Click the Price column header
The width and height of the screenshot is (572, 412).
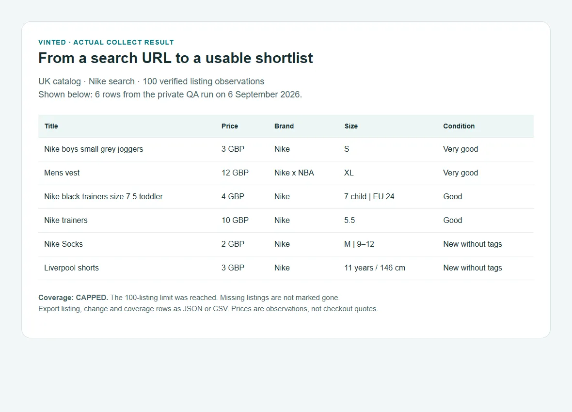click(229, 126)
